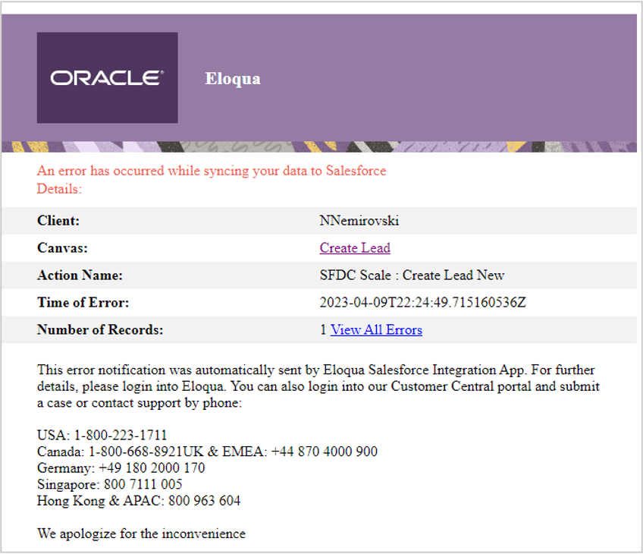Select the timestamp 2023-04-09T22:24:49.715160536Z
Screen dimensions: 643x554
(422, 303)
